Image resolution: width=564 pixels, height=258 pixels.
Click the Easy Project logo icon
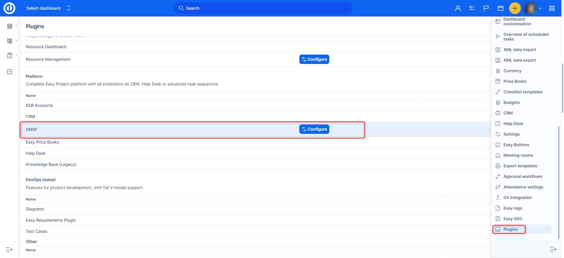pyautogui.click(x=9, y=8)
